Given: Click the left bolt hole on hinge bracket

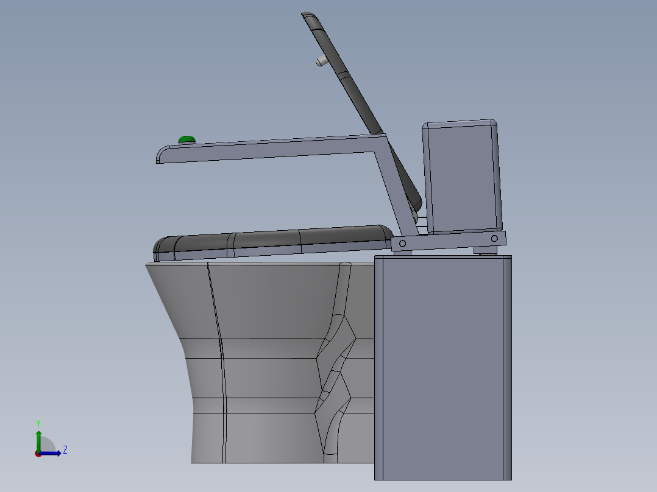Looking at the screenshot, I should 402,244.
